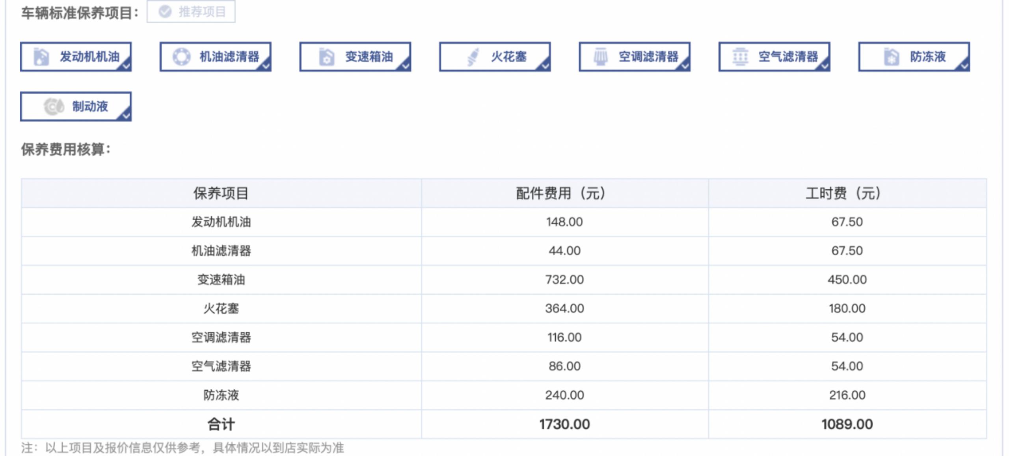Click the corner check arrow on 空调滤清器
This screenshot has width=1009, height=456.
(x=686, y=68)
